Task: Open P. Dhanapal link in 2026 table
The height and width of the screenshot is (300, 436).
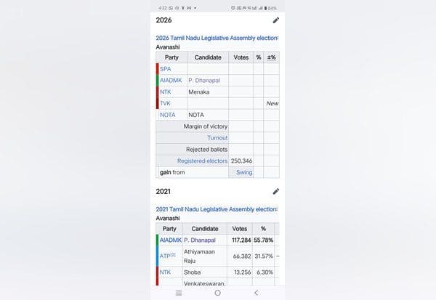Action: pos(204,80)
